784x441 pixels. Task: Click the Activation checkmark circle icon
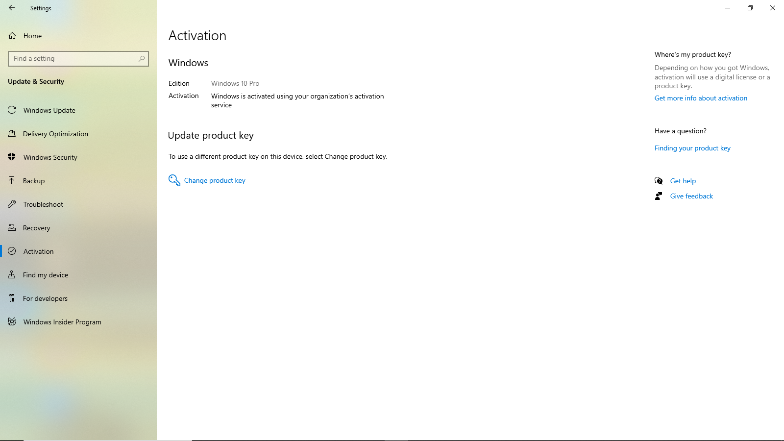point(12,251)
